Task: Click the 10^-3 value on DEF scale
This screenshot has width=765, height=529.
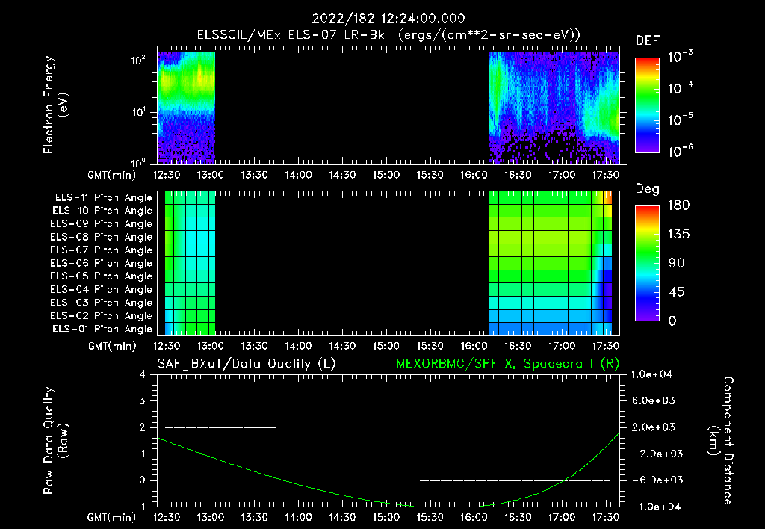Action: click(680, 57)
